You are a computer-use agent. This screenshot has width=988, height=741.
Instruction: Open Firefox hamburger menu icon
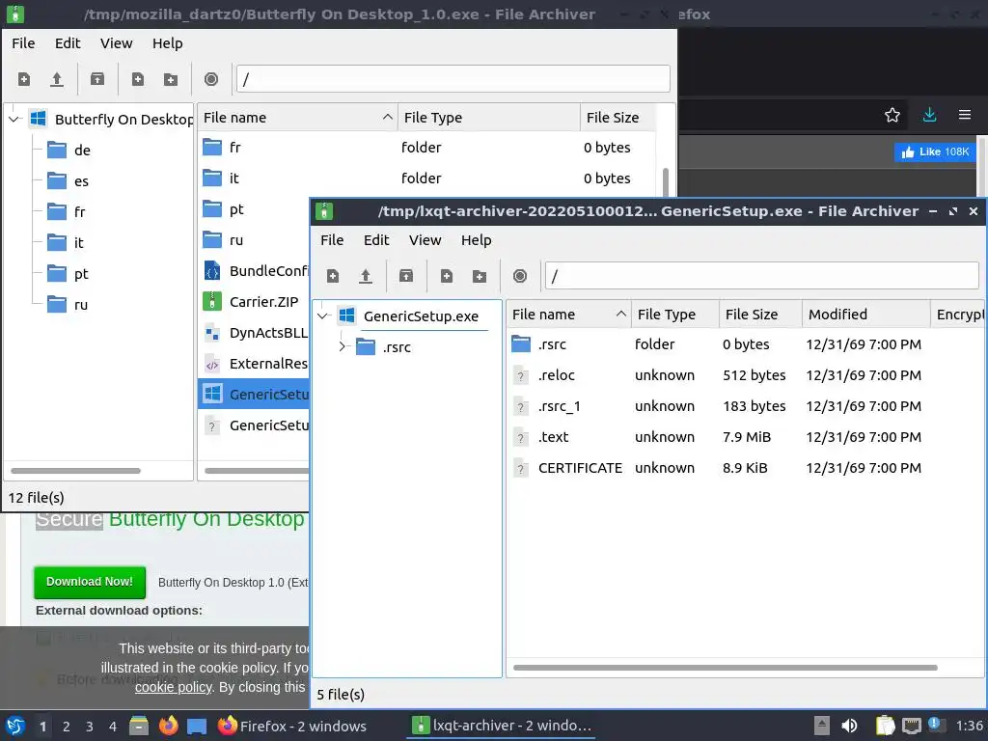coord(965,115)
